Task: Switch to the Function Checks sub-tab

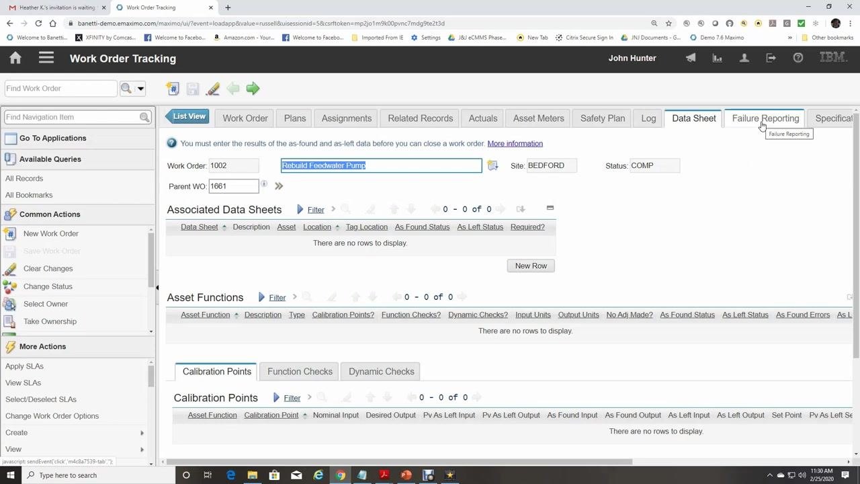Action: click(x=300, y=372)
